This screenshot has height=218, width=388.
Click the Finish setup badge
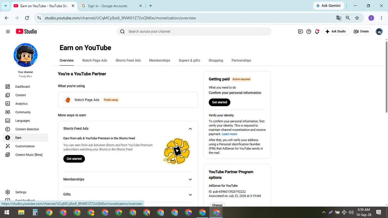(111, 100)
